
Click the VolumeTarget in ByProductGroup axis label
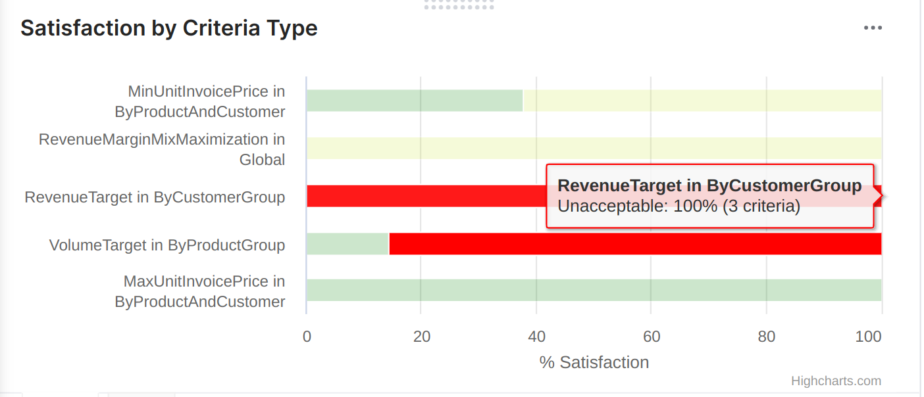point(167,245)
